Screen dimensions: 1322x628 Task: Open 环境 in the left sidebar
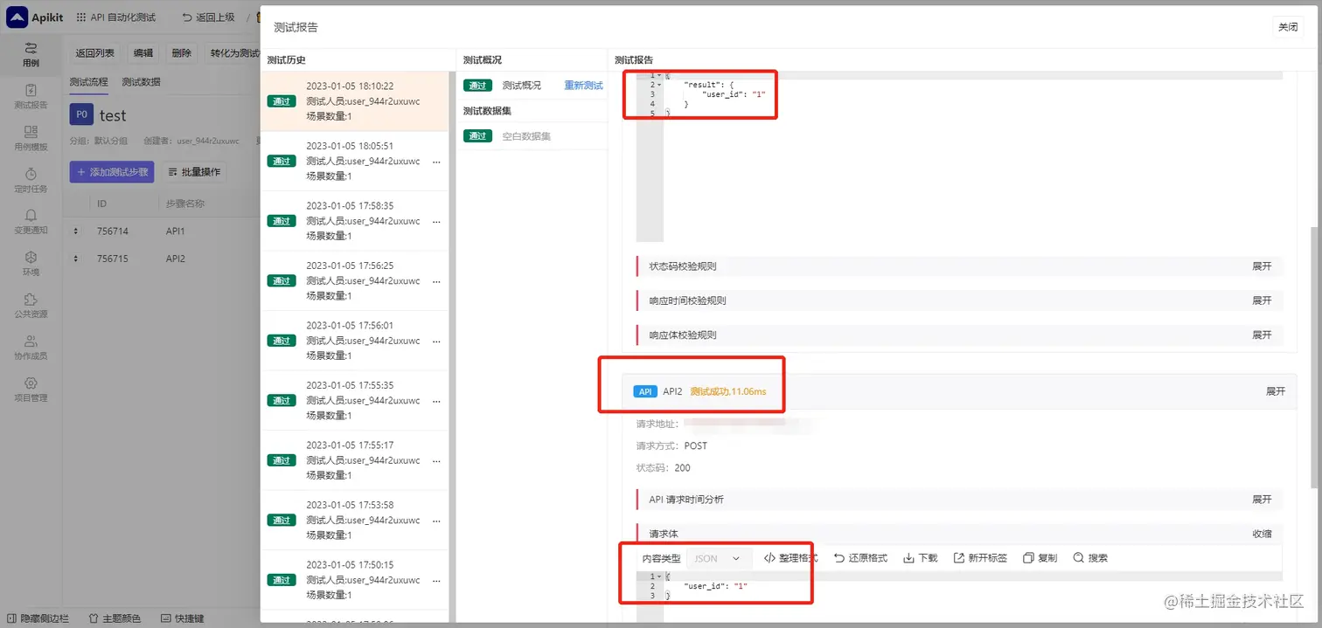coord(31,264)
